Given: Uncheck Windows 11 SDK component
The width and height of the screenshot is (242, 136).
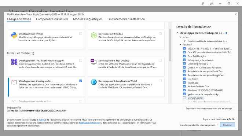Looking at the screenshot, I should click(x=184, y=90).
